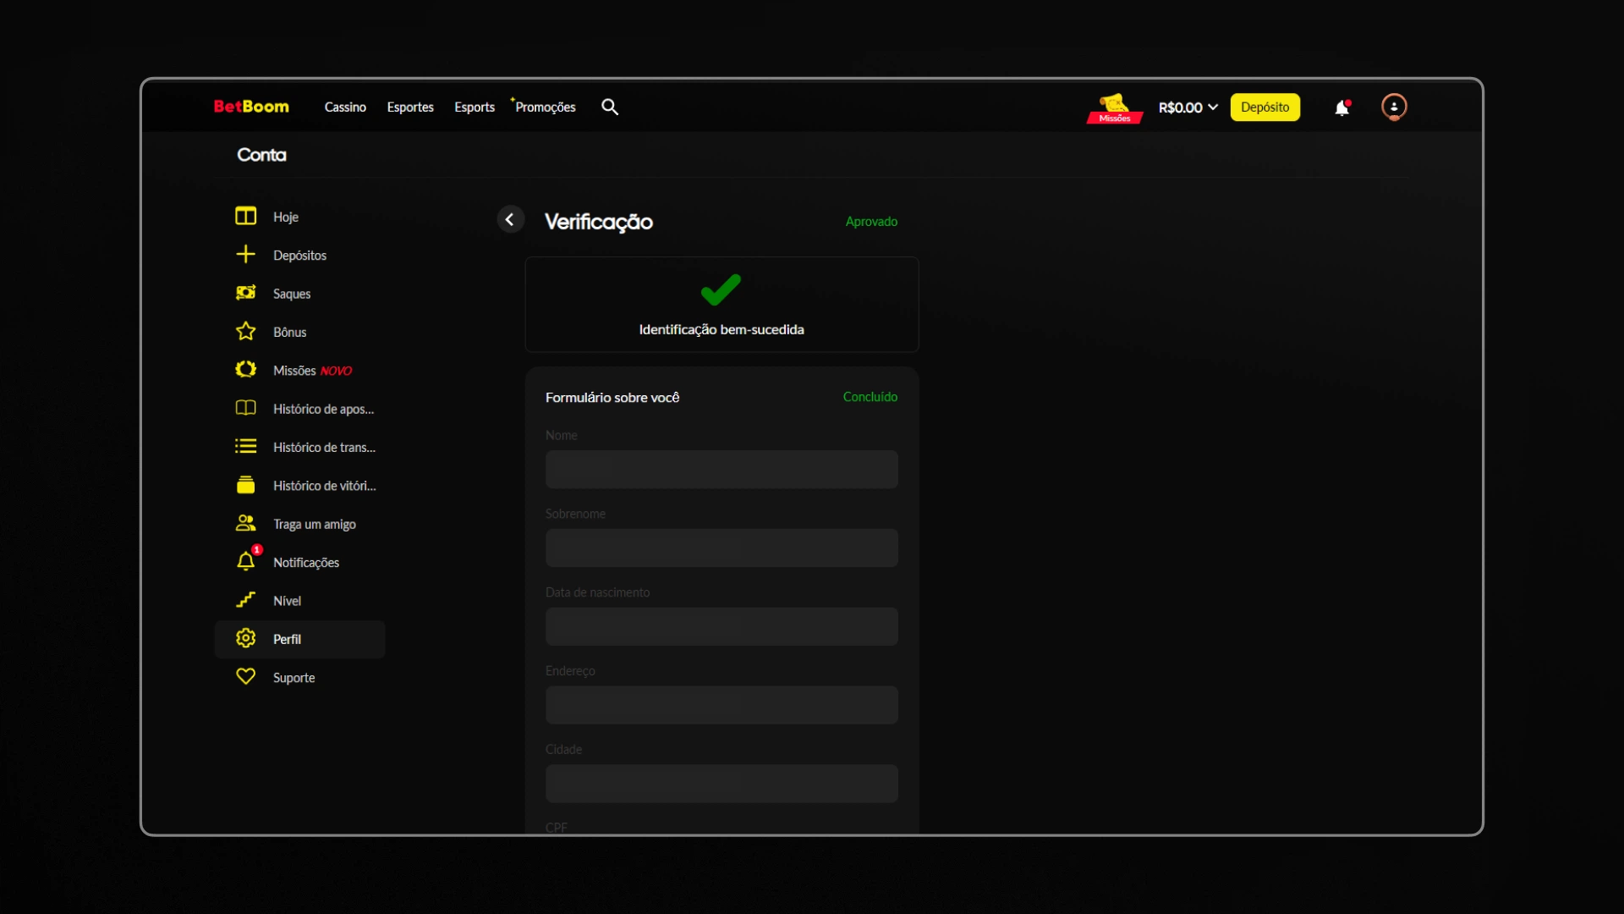Viewport: 1624px width, 914px height.
Task: Collapse the Verificação panel with back chevron
Action: tap(509, 218)
